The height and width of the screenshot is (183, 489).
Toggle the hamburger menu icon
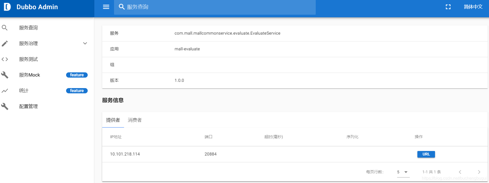(106, 7)
